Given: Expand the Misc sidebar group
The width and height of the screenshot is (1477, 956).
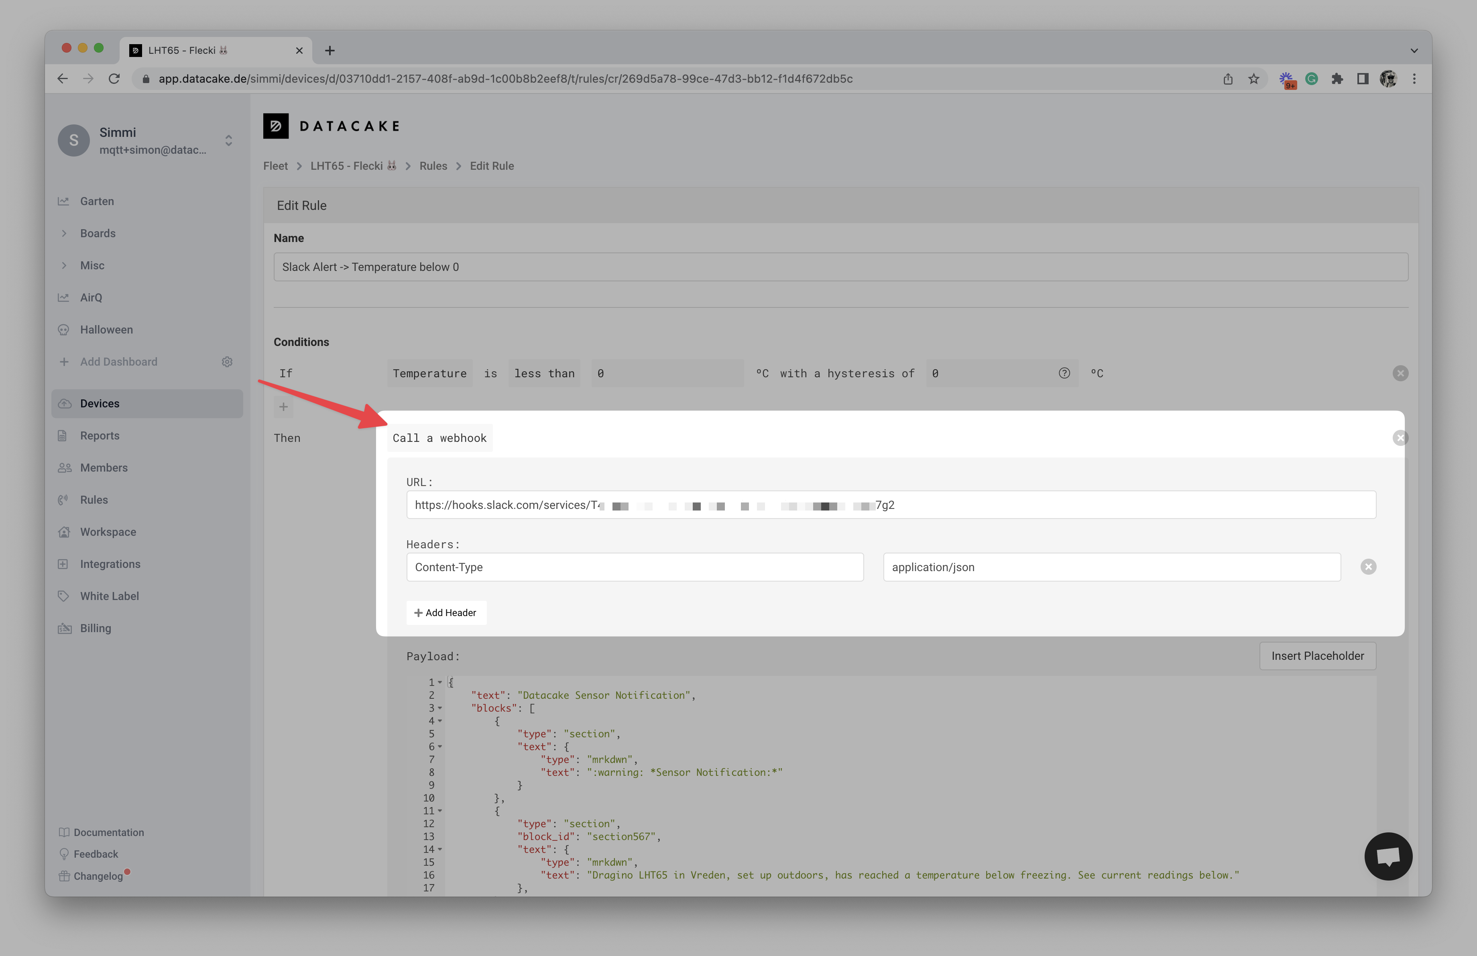Looking at the screenshot, I should (65, 266).
